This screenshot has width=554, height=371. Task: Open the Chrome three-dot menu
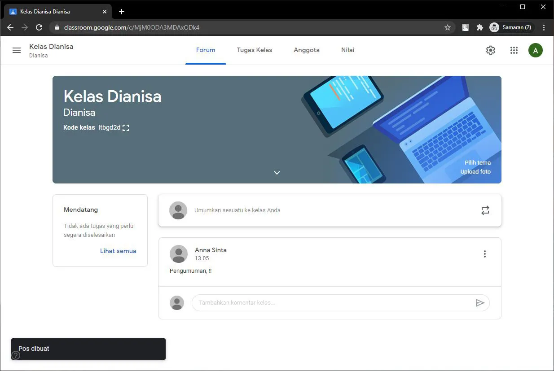click(544, 27)
